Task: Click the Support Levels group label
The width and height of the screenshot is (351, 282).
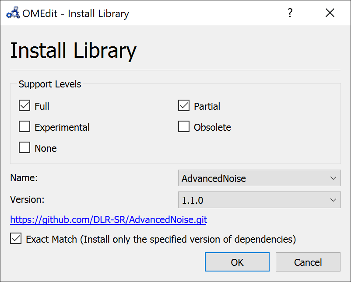Action: click(x=49, y=84)
